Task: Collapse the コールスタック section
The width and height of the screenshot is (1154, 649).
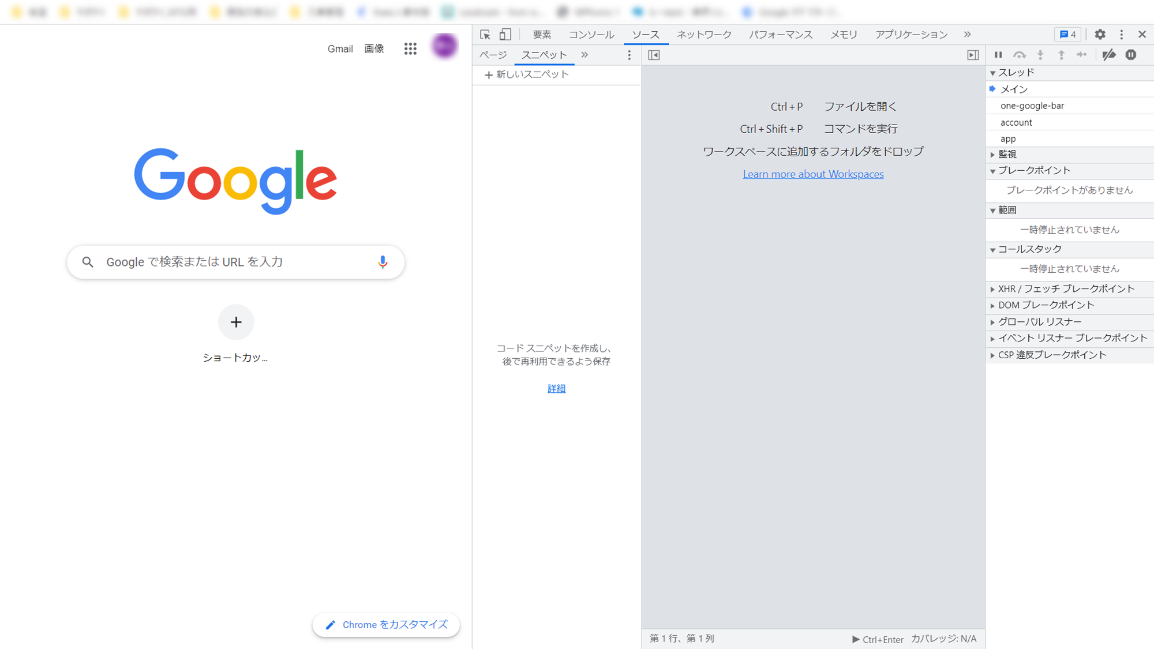Action: [1070, 250]
